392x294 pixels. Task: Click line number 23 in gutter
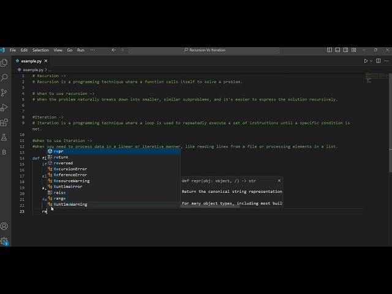[22, 211]
